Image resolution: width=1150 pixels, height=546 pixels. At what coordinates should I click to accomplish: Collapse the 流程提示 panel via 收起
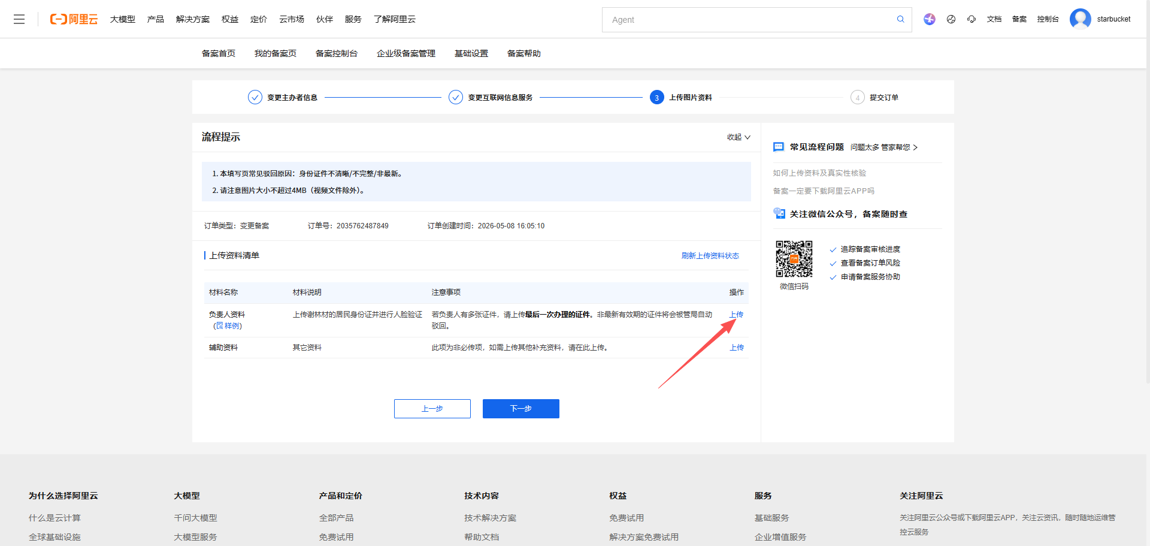pyautogui.click(x=739, y=137)
